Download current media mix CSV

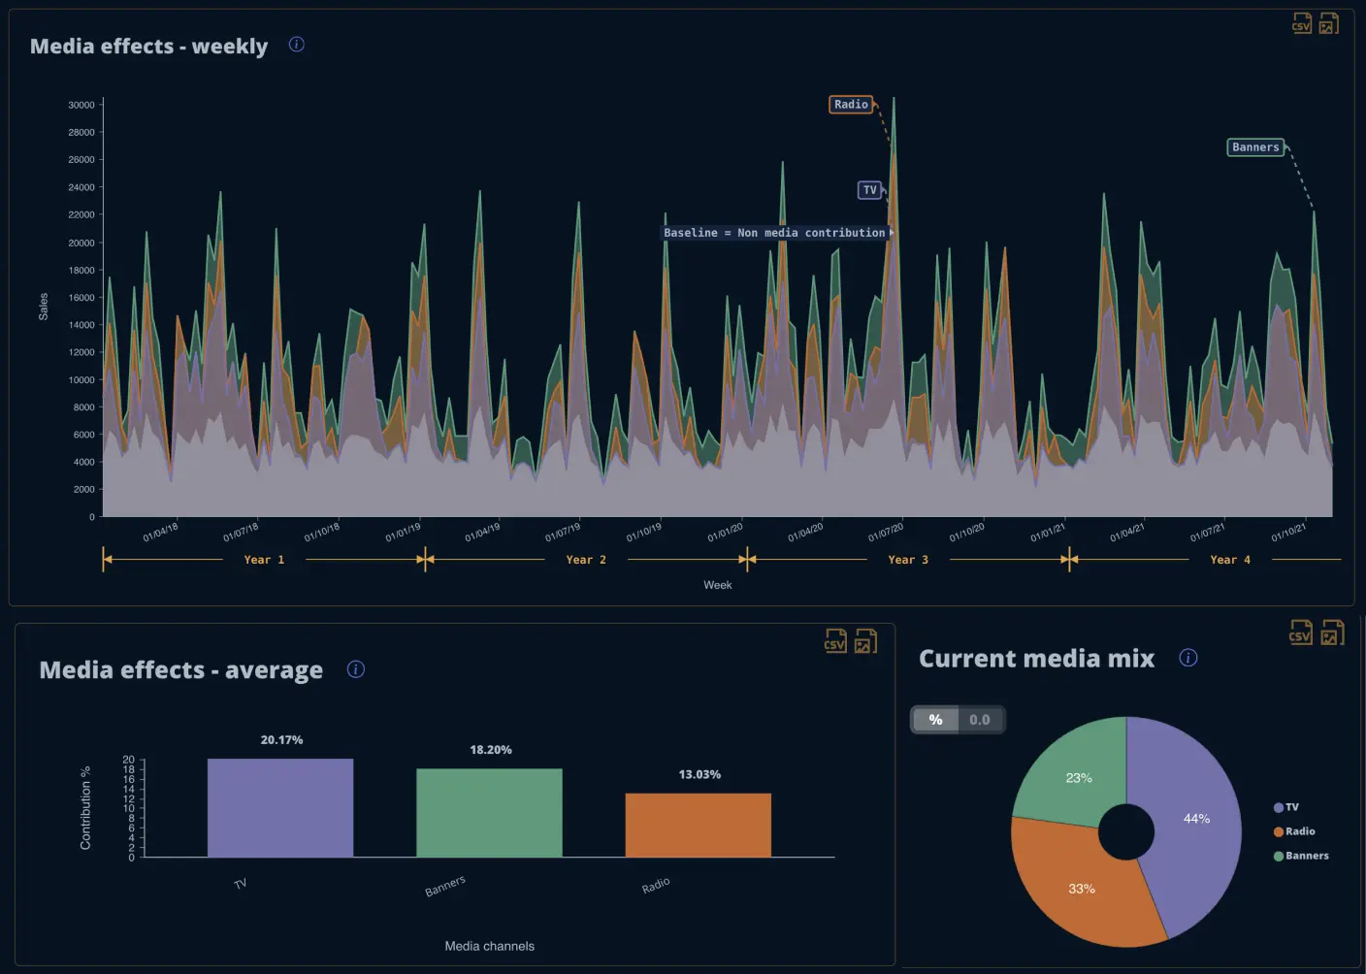pyautogui.click(x=1301, y=633)
